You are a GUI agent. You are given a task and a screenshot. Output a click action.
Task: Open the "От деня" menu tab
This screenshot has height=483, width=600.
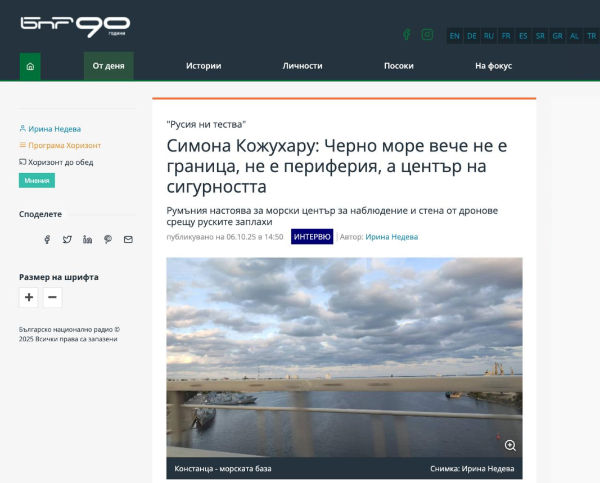pyautogui.click(x=109, y=66)
